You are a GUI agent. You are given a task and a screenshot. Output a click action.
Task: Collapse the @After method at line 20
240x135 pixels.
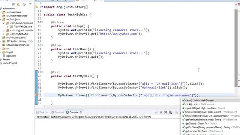point(42,45)
